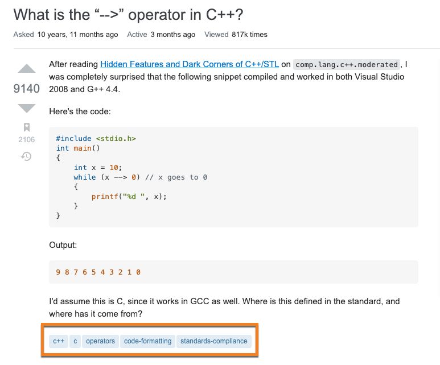Click the 9140 vote count

pos(27,89)
